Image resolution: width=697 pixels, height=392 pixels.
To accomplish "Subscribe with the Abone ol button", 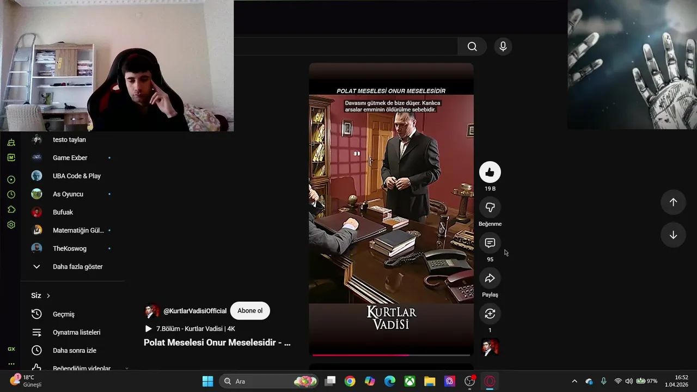I will (250, 311).
